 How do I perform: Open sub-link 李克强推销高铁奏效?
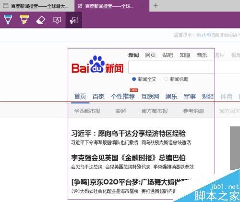click(x=174, y=167)
